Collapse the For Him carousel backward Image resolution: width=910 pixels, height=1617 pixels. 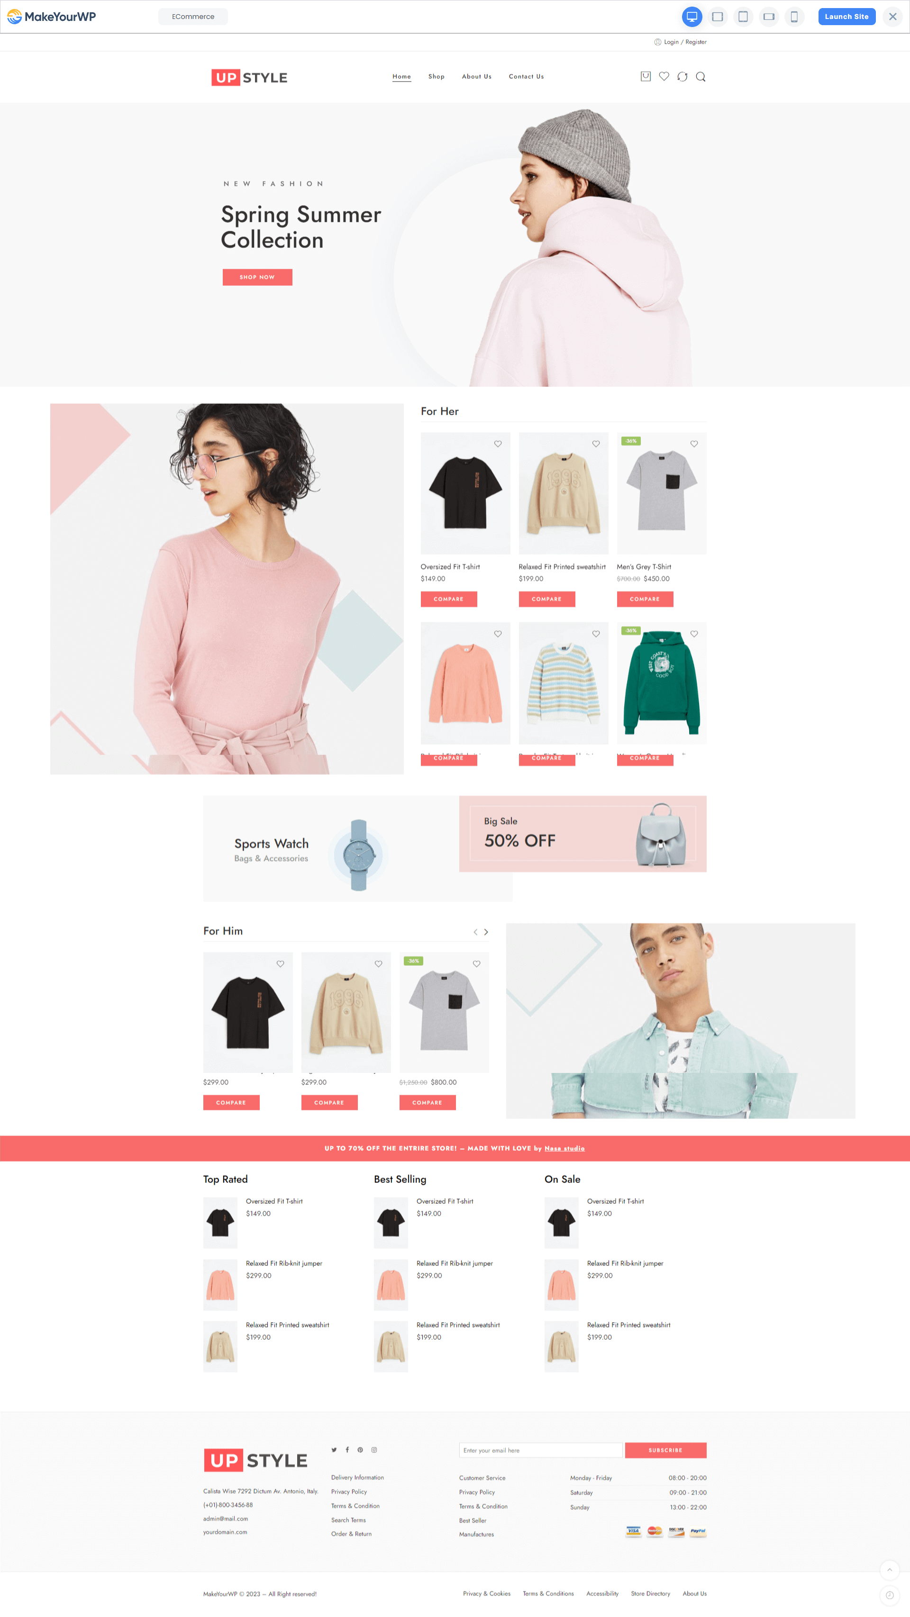(x=472, y=933)
